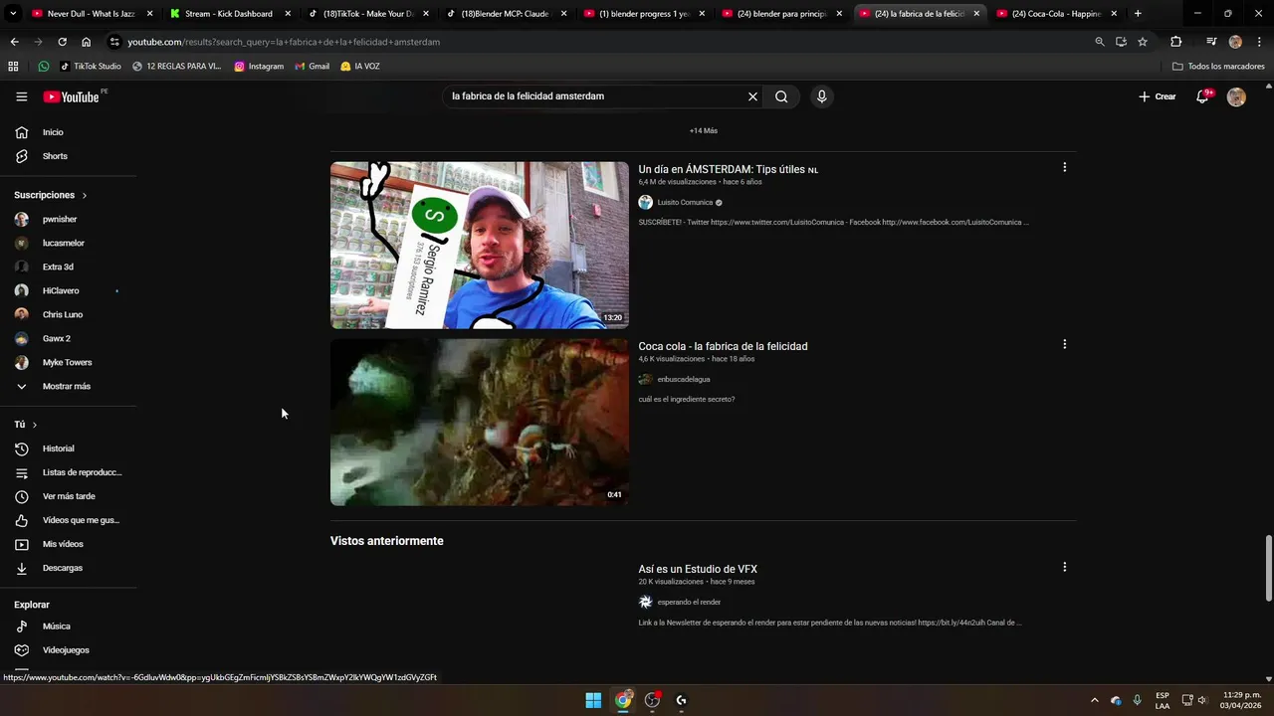
Task: Click the YouTube logo
Action: coord(72,96)
